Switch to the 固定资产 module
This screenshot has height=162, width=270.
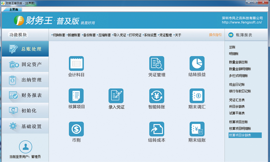tap(25, 64)
